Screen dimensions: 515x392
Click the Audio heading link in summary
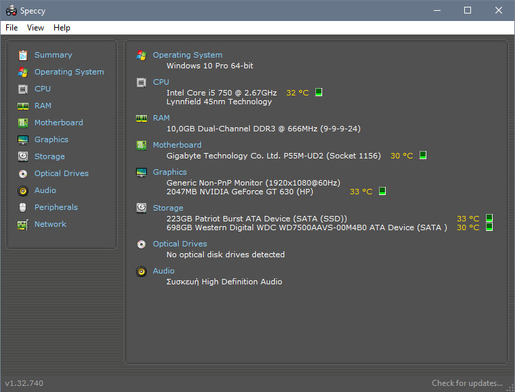tap(164, 271)
